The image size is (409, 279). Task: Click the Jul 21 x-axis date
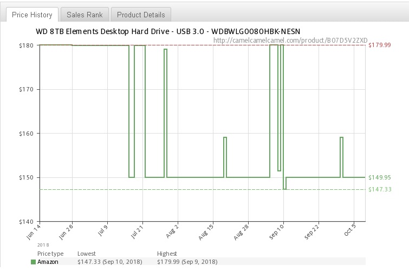tap(137, 231)
